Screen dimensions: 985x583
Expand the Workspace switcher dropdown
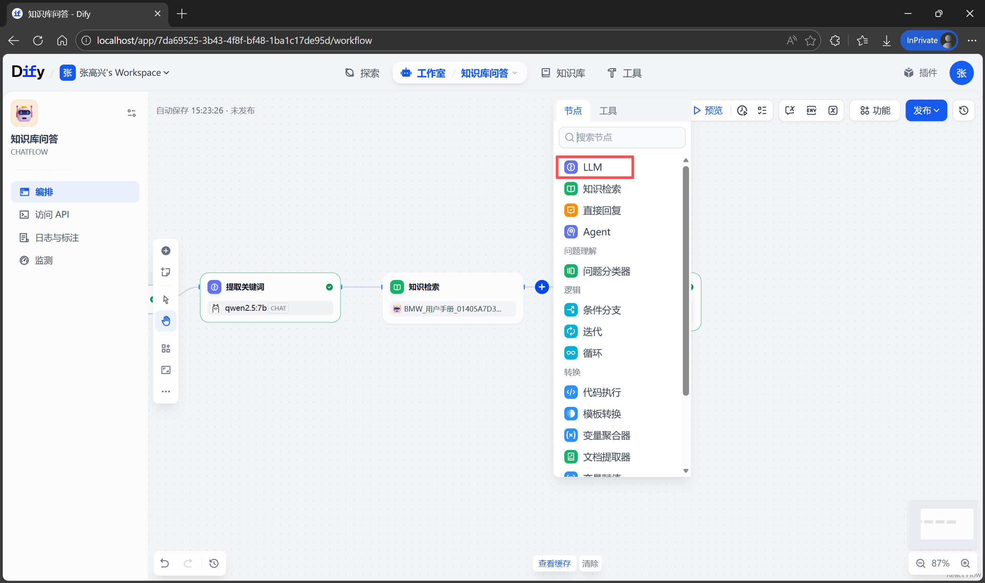coord(124,73)
